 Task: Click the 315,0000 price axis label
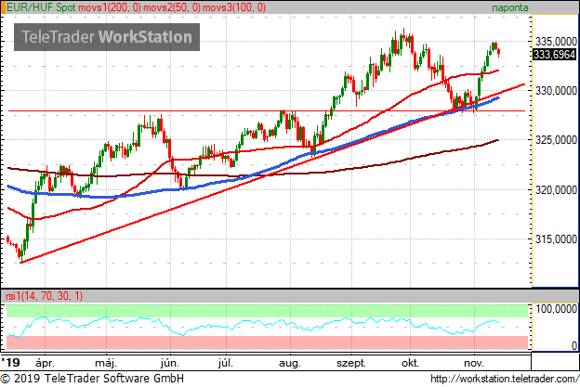(556, 239)
